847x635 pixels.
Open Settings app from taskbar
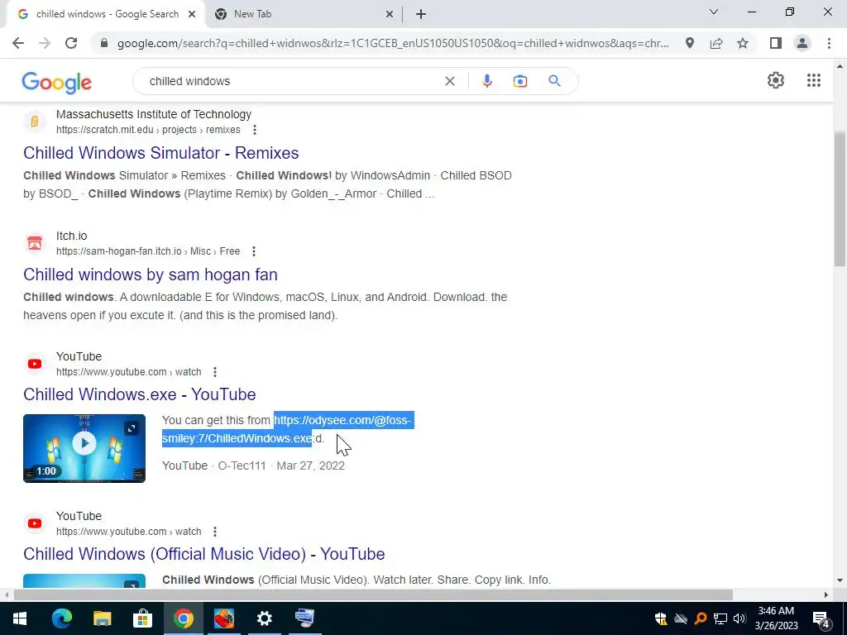tap(264, 618)
